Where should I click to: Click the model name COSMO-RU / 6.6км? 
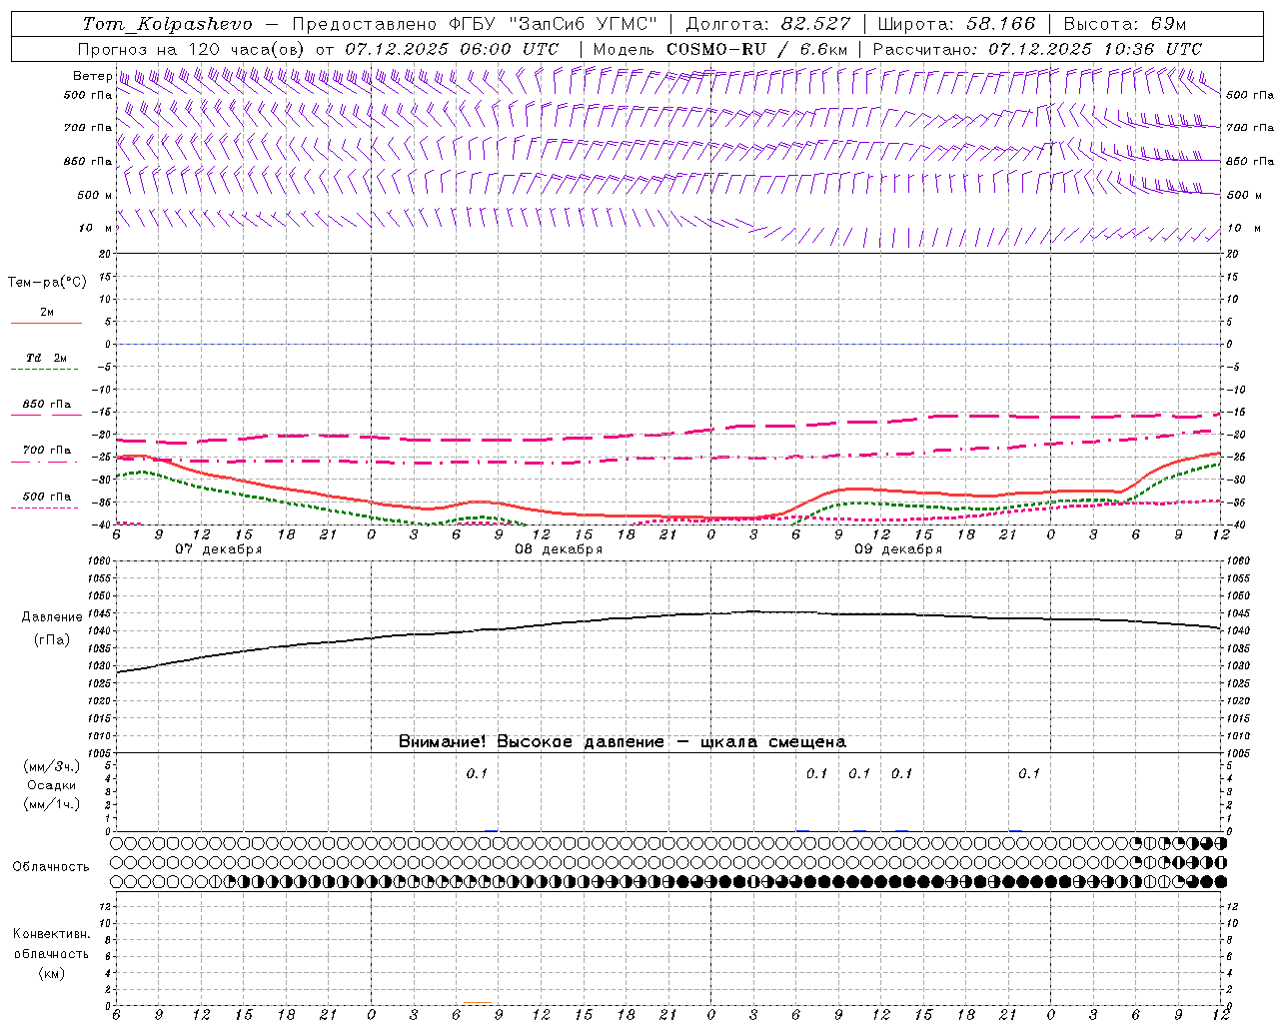tap(756, 49)
